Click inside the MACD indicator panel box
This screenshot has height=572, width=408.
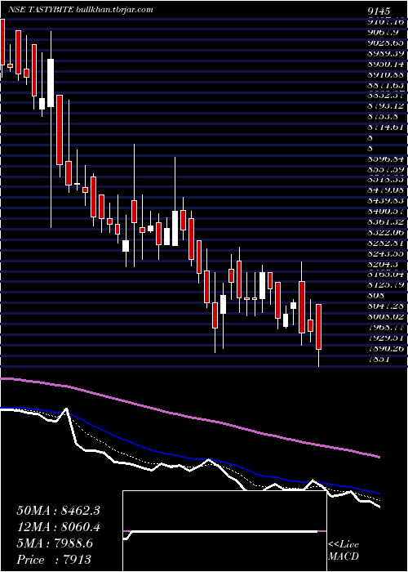pos(224,531)
